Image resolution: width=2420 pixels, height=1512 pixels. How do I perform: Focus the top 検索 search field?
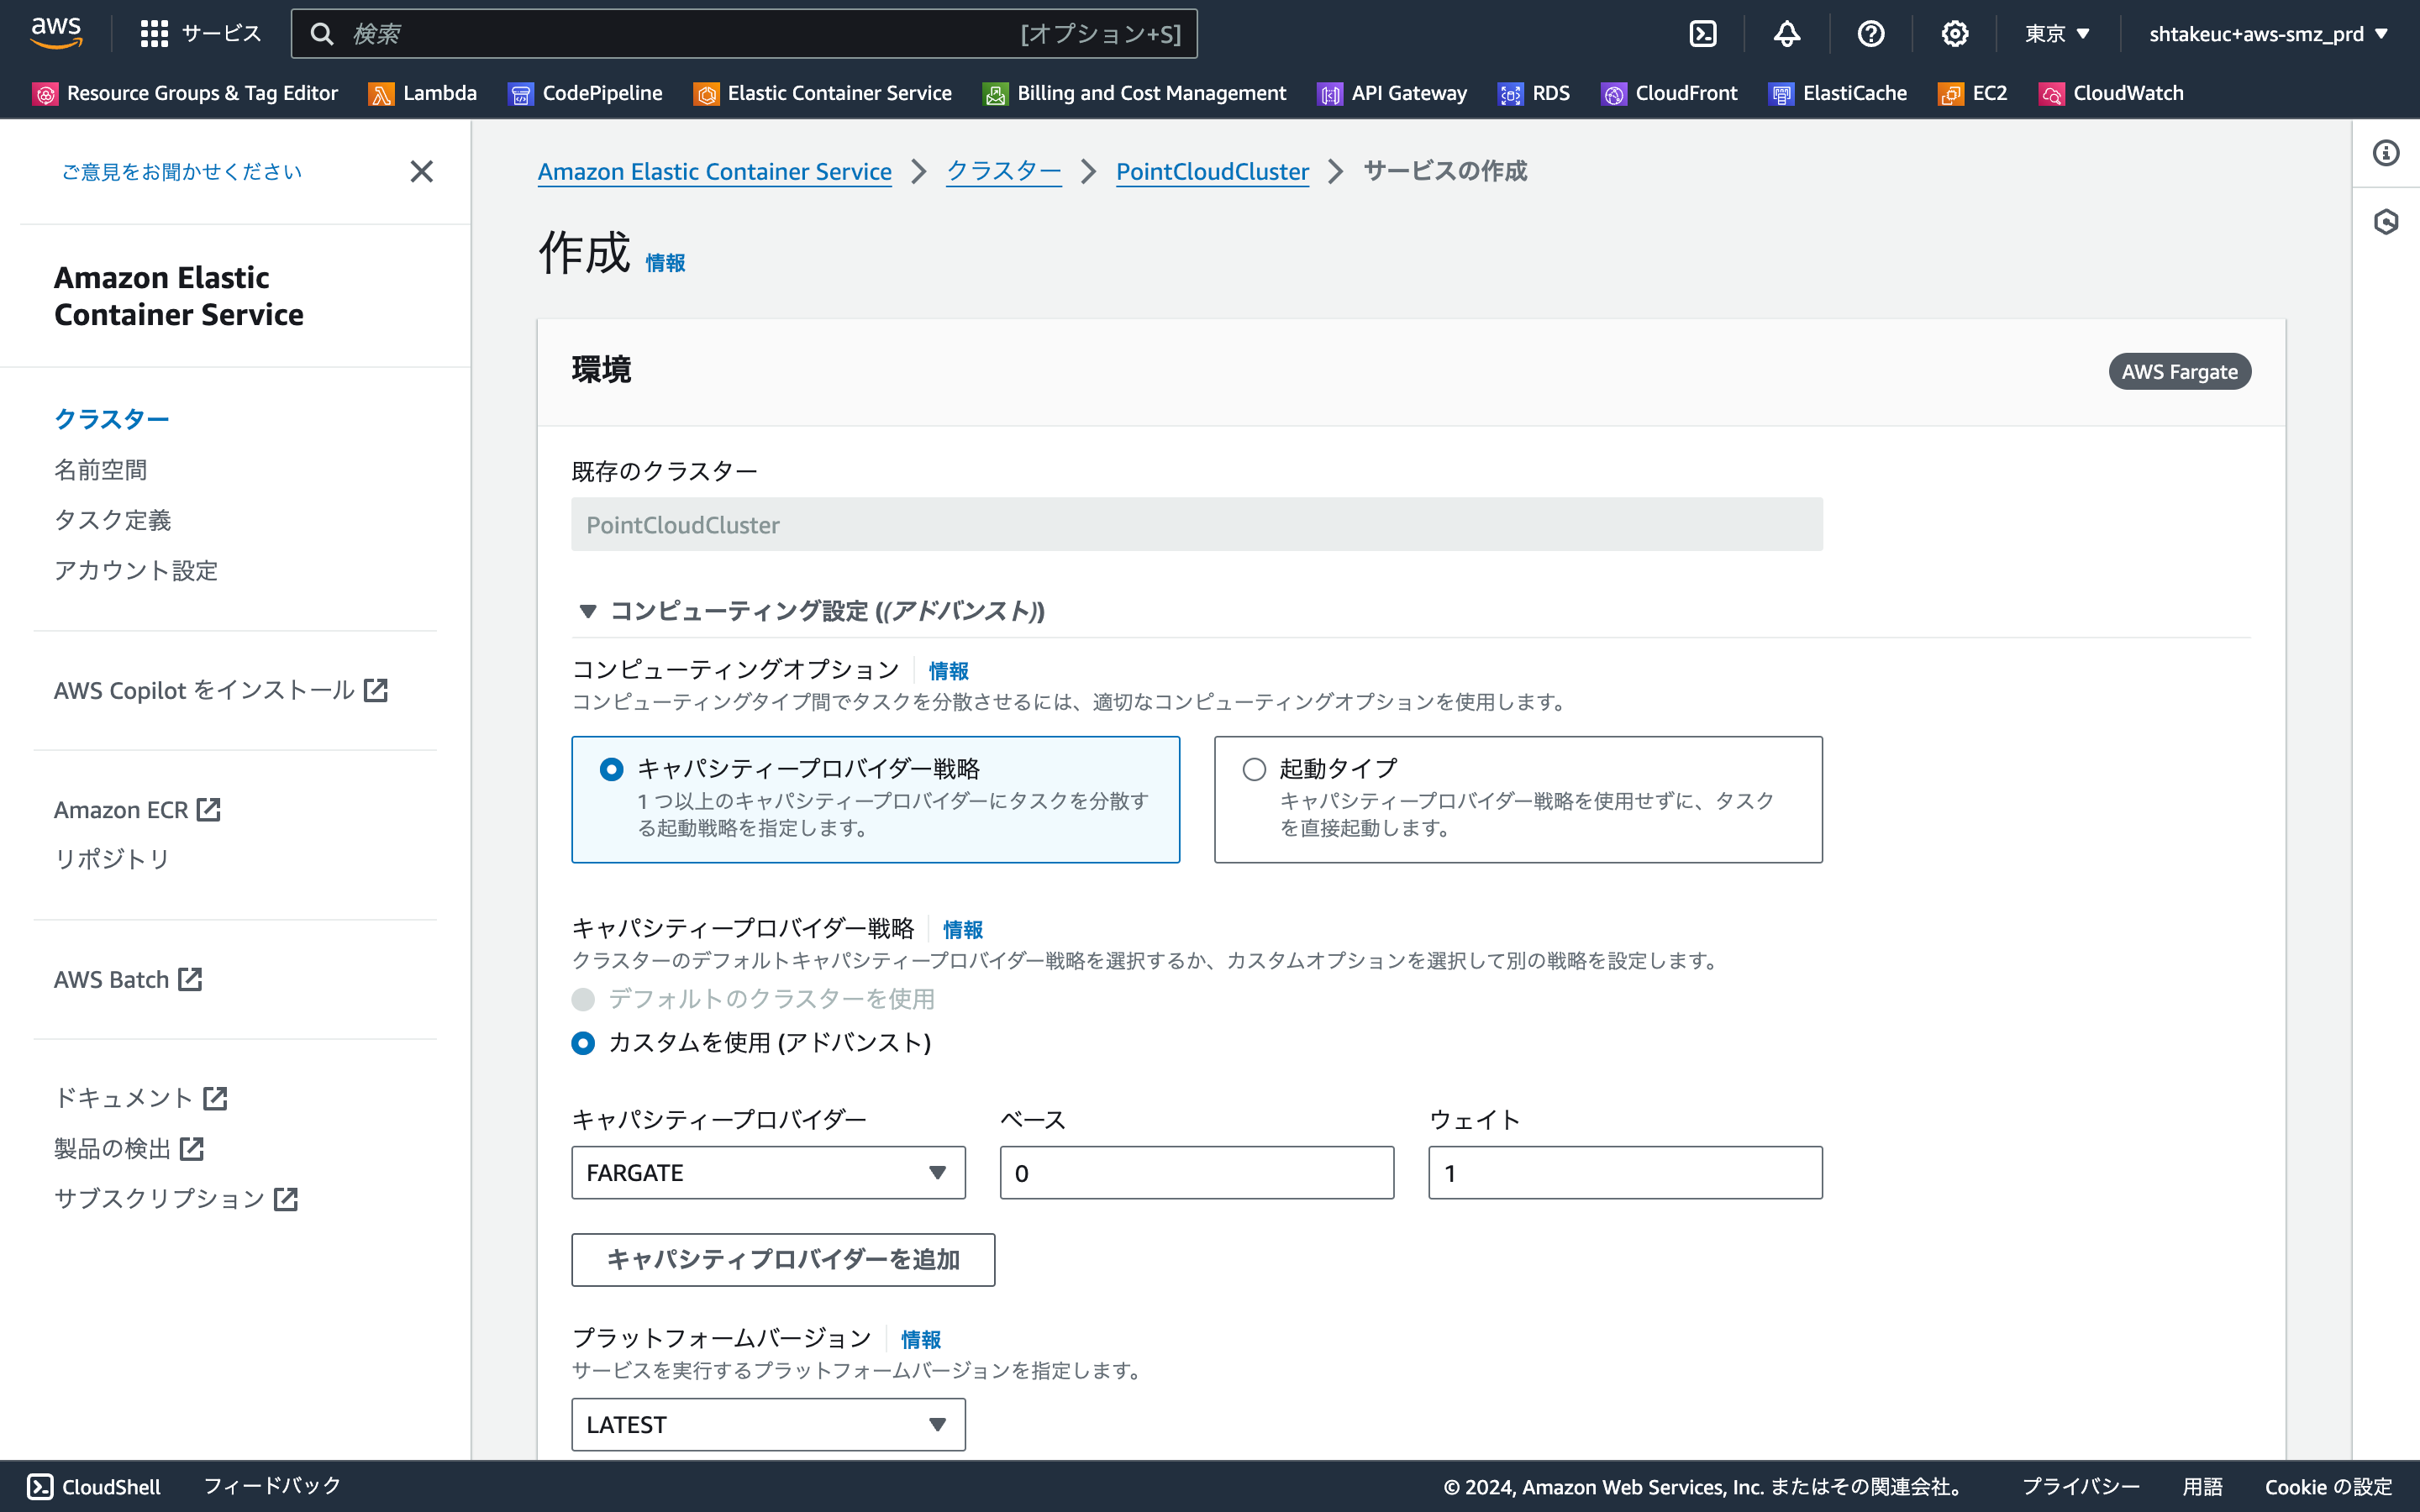click(744, 34)
